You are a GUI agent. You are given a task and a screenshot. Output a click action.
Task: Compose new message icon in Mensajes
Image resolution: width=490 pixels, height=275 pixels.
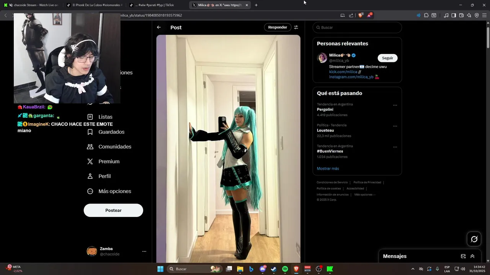tap(463, 256)
